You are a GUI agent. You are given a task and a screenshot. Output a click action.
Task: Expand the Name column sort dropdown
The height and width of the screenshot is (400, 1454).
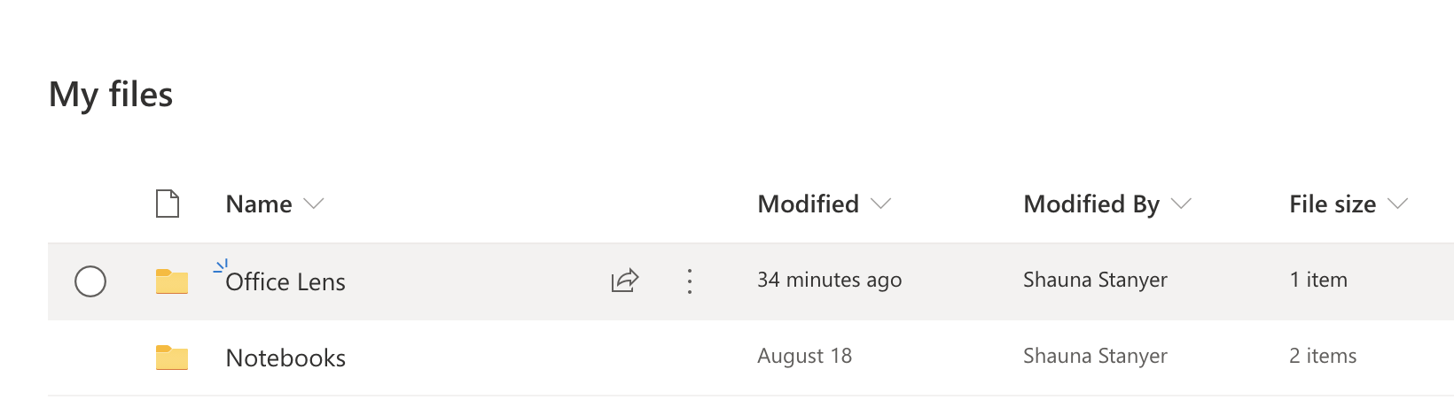click(x=313, y=204)
